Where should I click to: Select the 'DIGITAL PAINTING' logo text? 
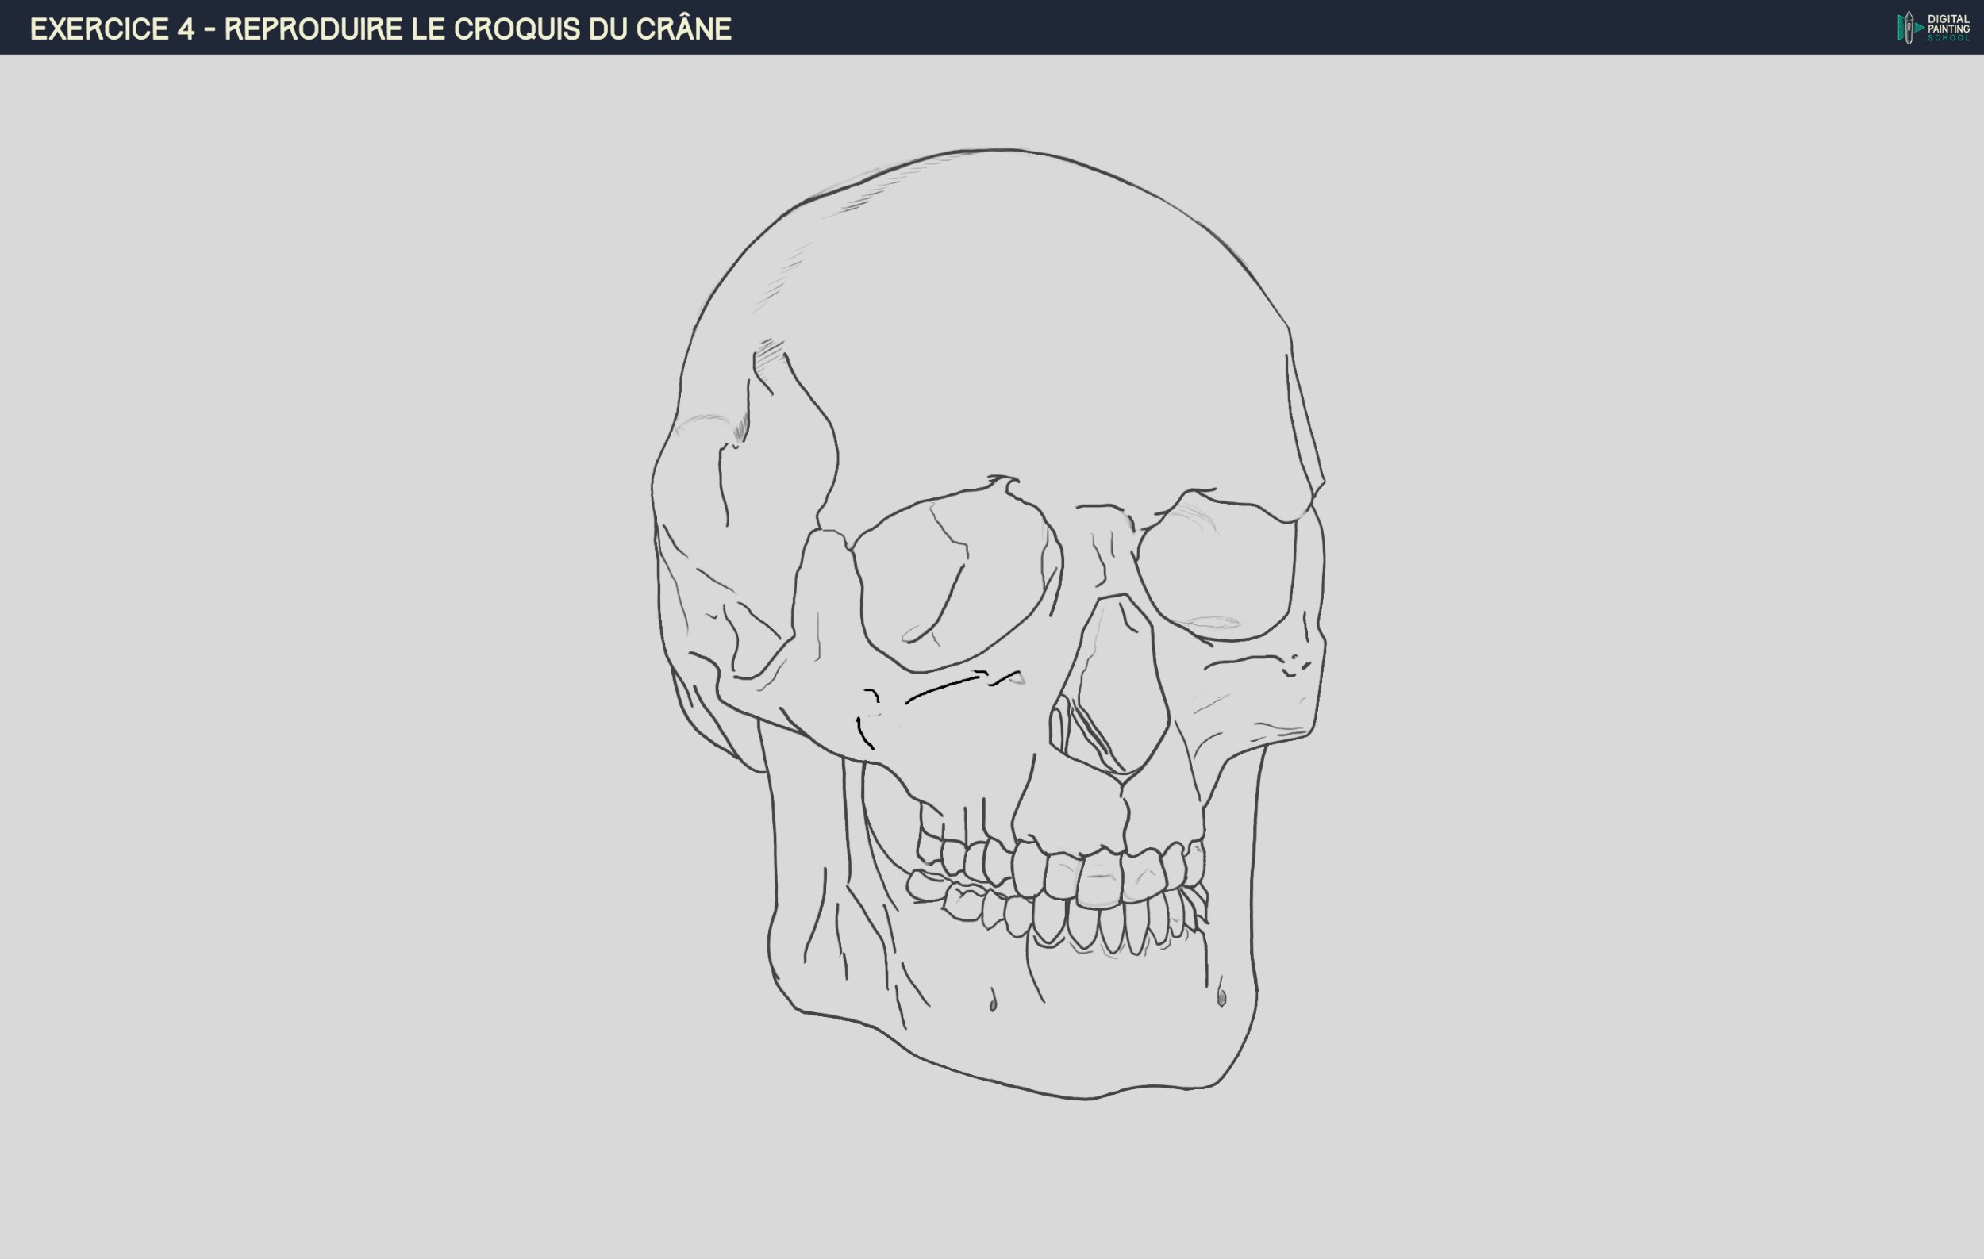tap(1948, 23)
